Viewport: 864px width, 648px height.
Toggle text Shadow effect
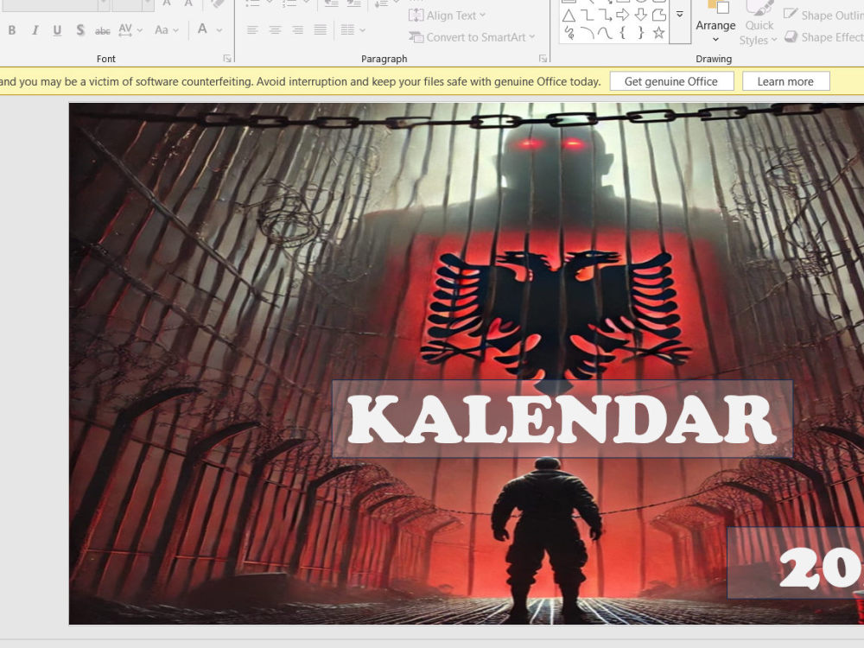(x=80, y=30)
